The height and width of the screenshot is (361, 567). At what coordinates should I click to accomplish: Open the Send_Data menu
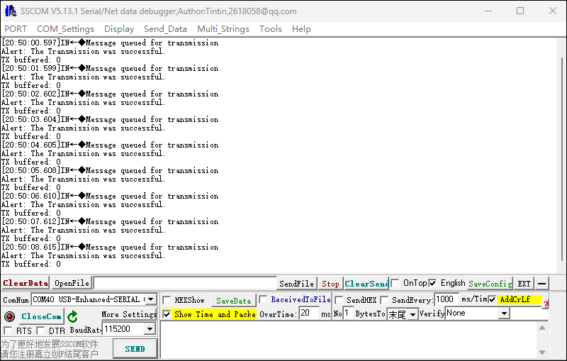pos(165,29)
